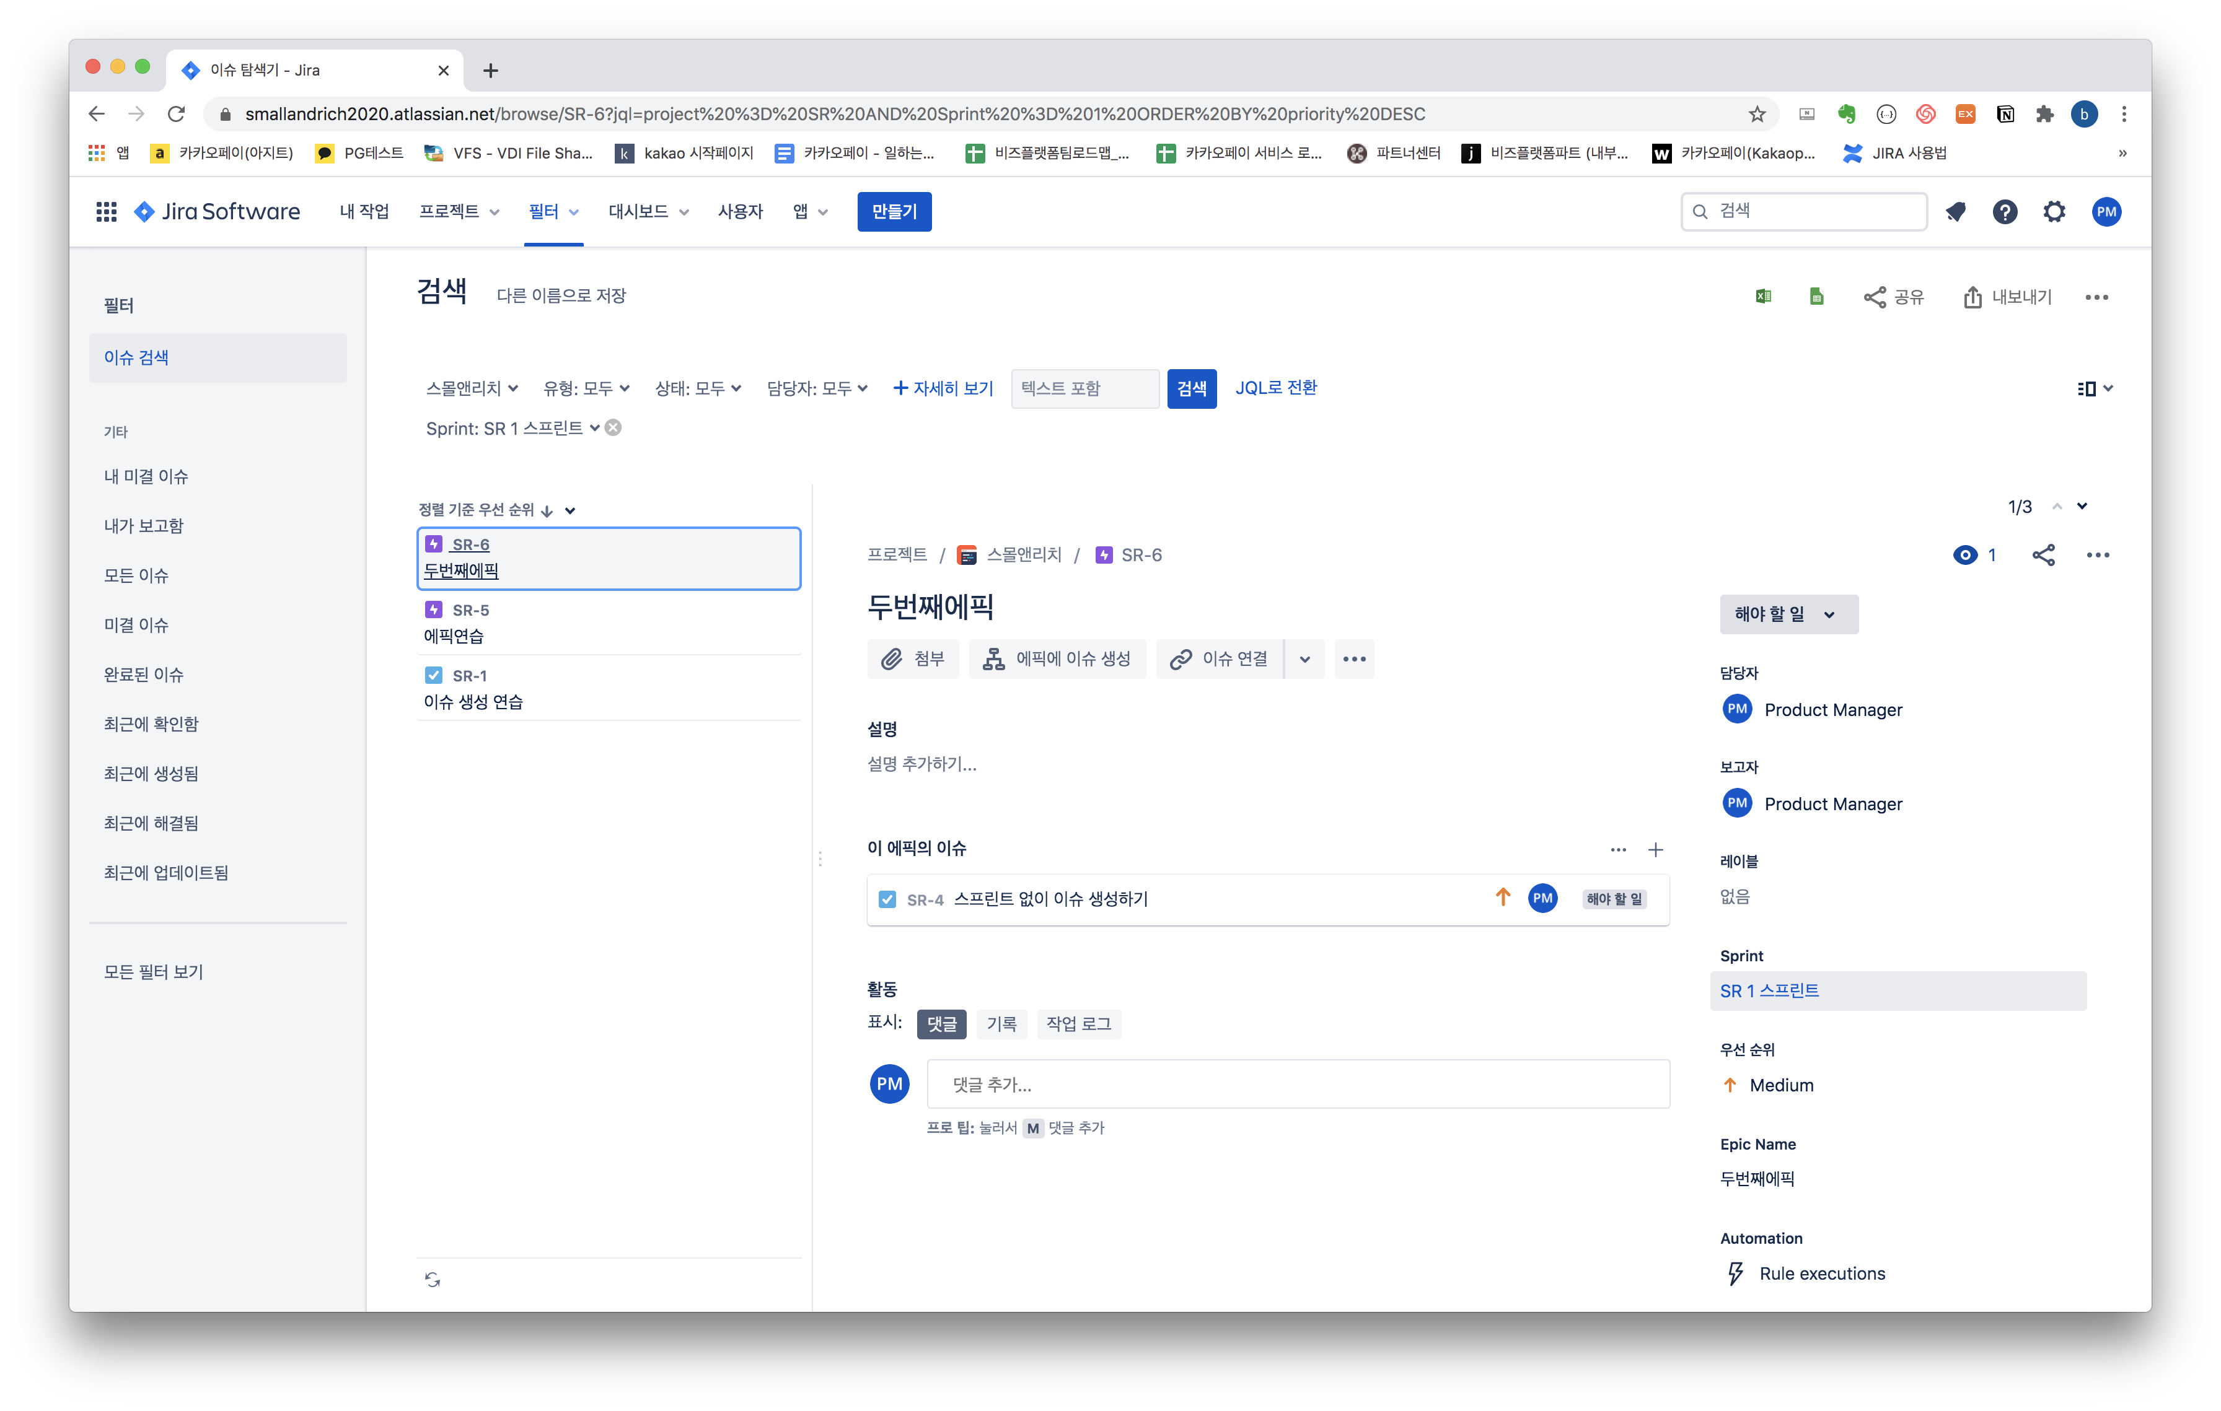Open the Jira app switcher grid icon

coord(106,212)
